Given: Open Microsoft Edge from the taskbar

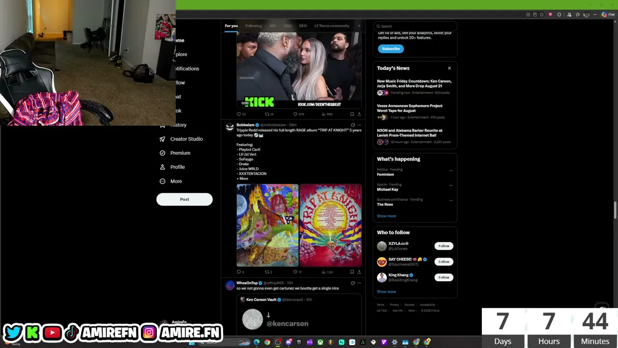Looking at the screenshot, I should [x=256, y=342].
